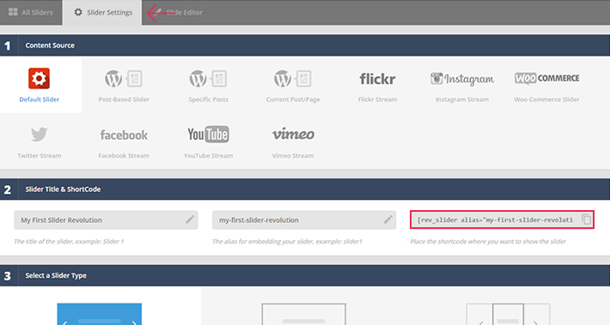Image resolution: width=610 pixels, height=325 pixels.
Task: Click the Twitter Stream label
Action: [40, 156]
